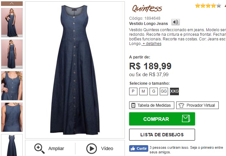The height and width of the screenshot is (156, 226).
Task: Select the first model front-view thumbnail
Action: [x=12, y=23]
